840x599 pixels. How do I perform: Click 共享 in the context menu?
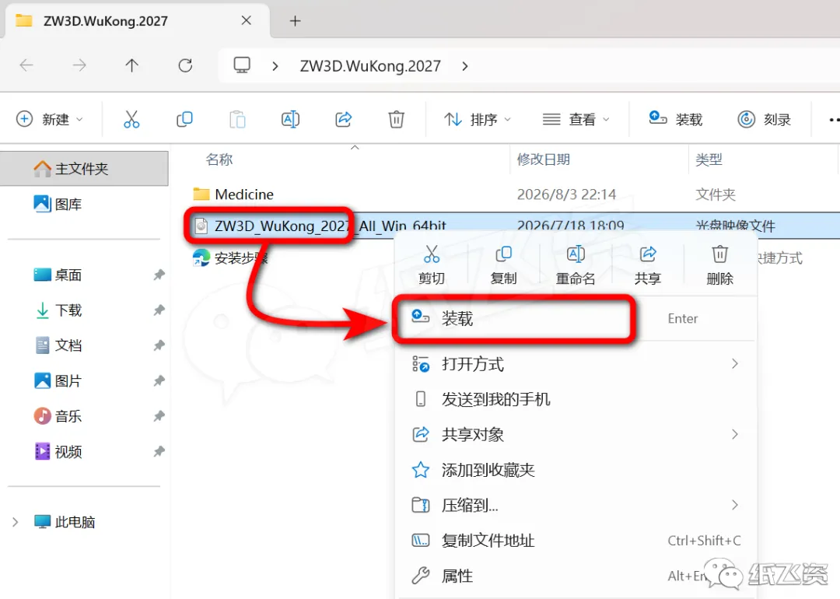(x=648, y=265)
